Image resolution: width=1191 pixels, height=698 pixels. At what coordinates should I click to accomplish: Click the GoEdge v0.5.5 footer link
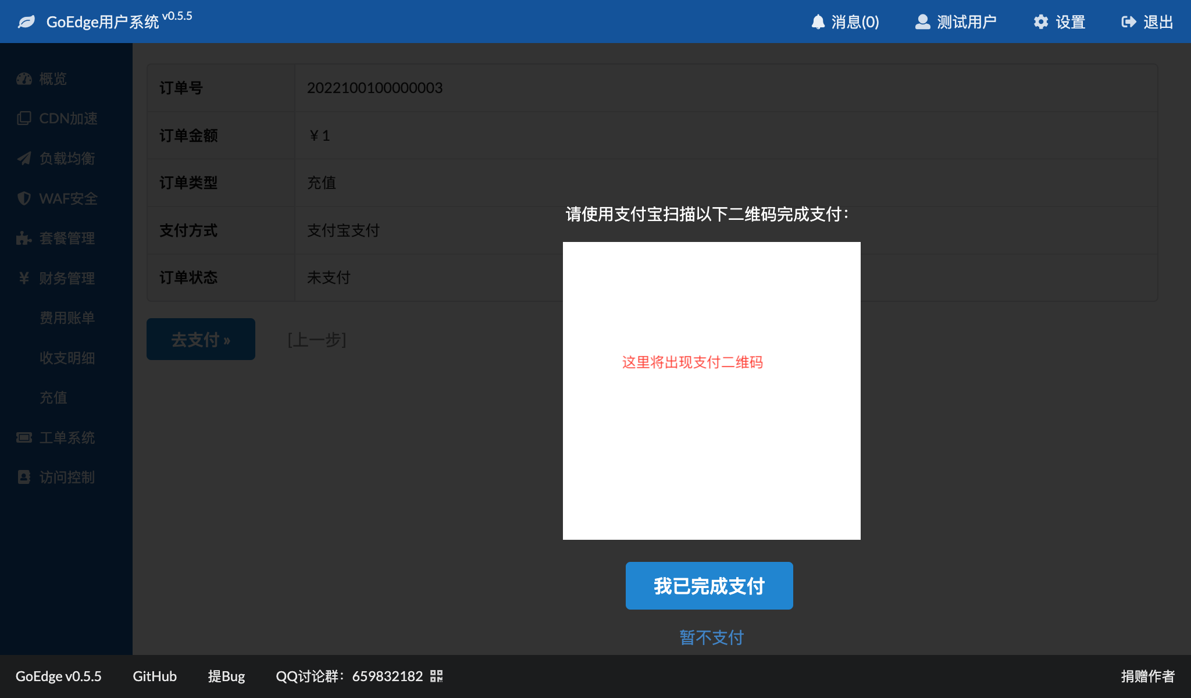[x=58, y=676]
